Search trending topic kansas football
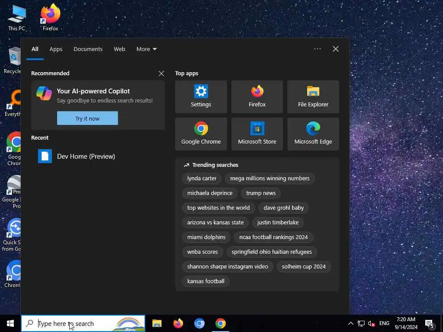This screenshot has width=443, height=332. [x=205, y=281]
